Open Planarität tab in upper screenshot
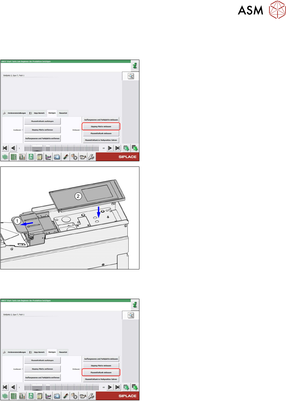This screenshot has width=286, height=402. 63,113
